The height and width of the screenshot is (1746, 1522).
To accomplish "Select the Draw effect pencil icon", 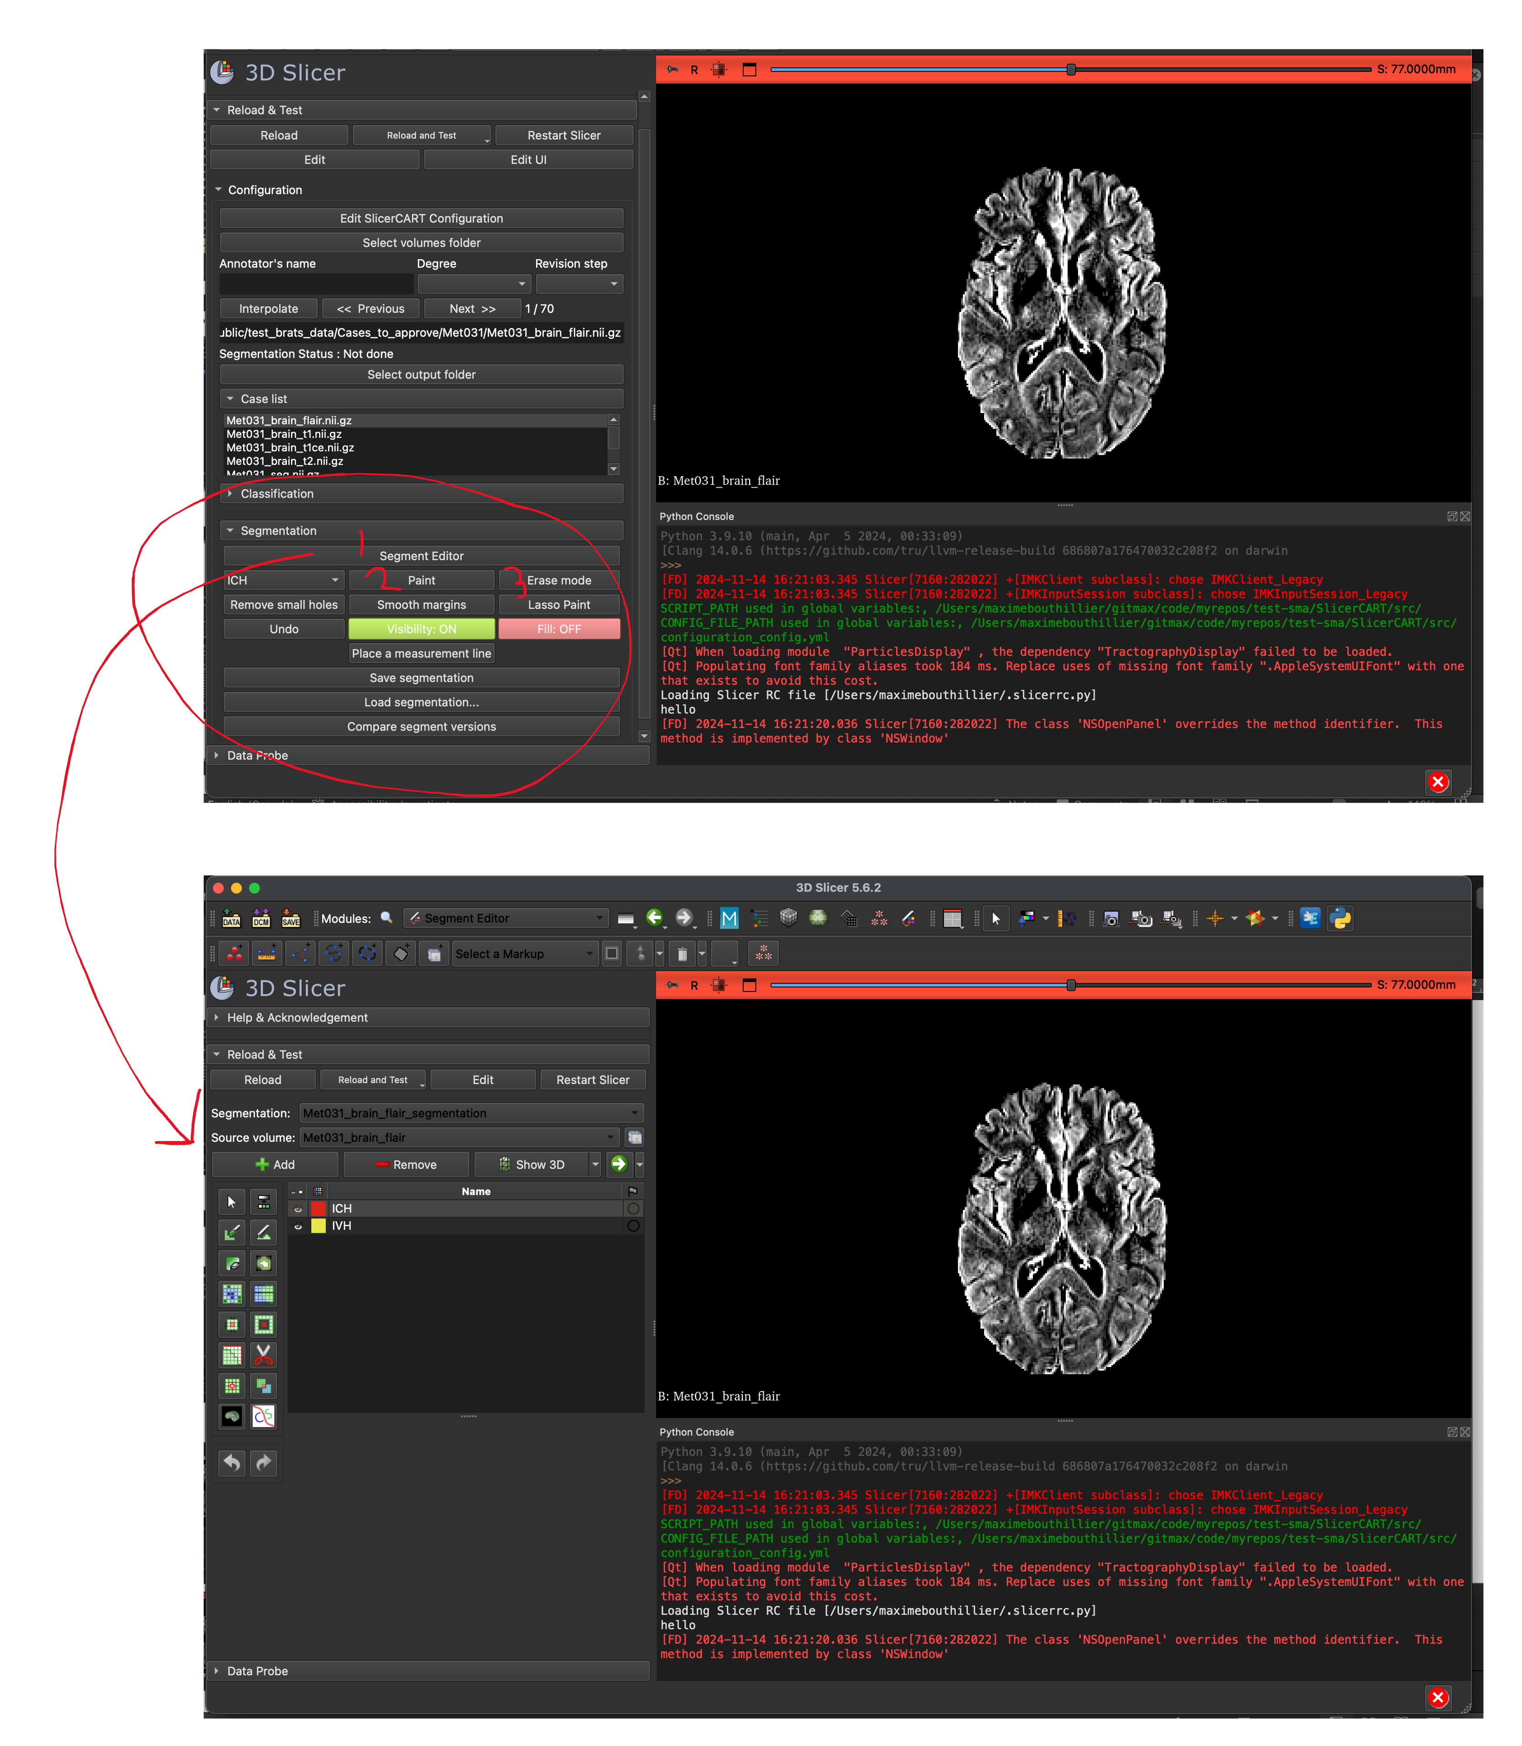I will [x=264, y=1232].
